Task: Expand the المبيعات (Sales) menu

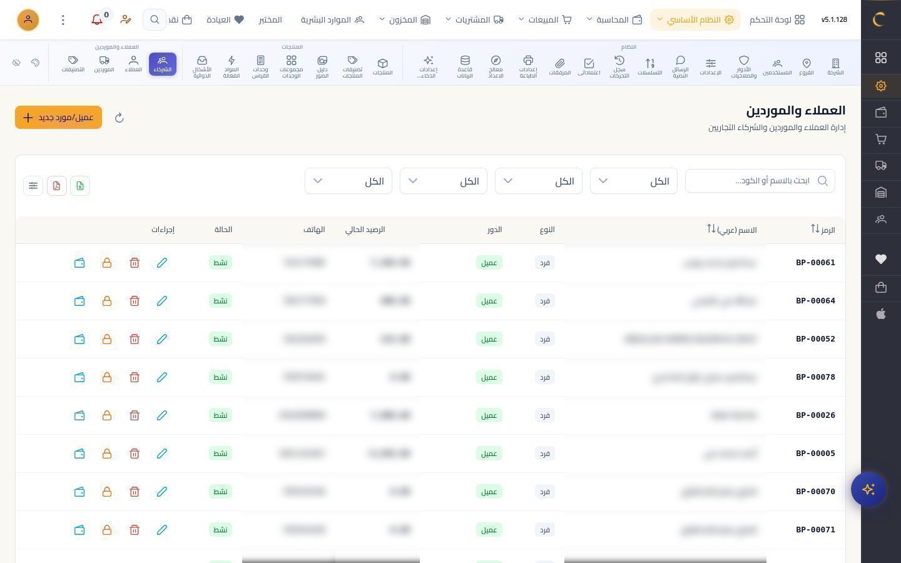Action: click(x=545, y=19)
